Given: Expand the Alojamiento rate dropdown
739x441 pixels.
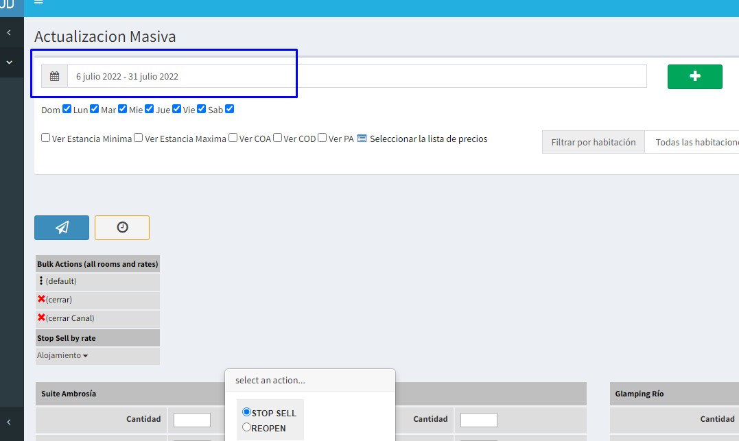Looking at the screenshot, I should pyautogui.click(x=62, y=355).
